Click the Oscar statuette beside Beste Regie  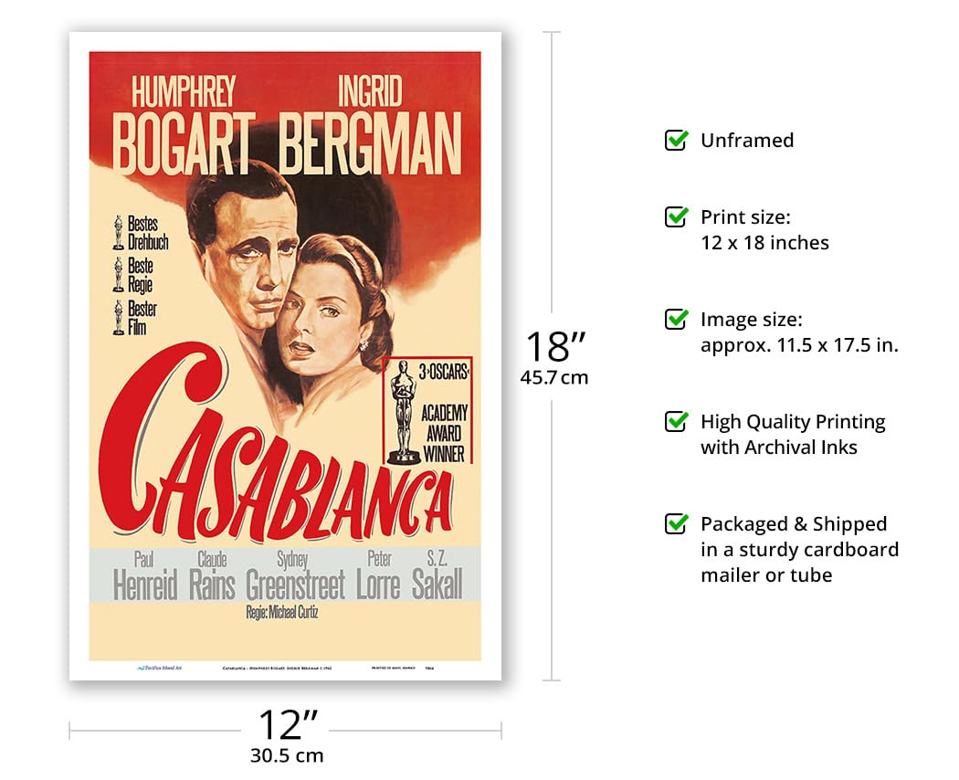click(118, 274)
